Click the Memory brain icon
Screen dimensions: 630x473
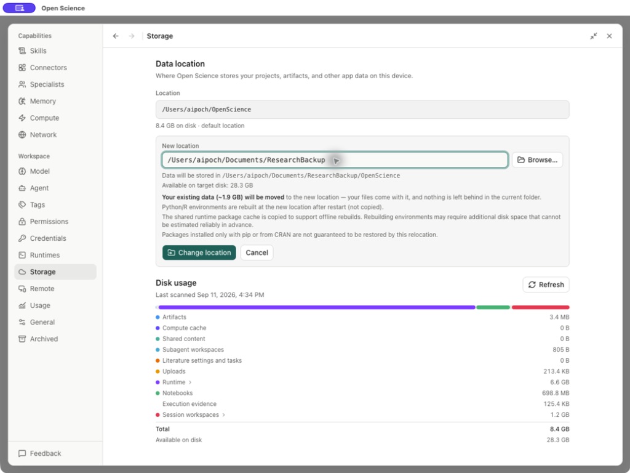coord(22,101)
